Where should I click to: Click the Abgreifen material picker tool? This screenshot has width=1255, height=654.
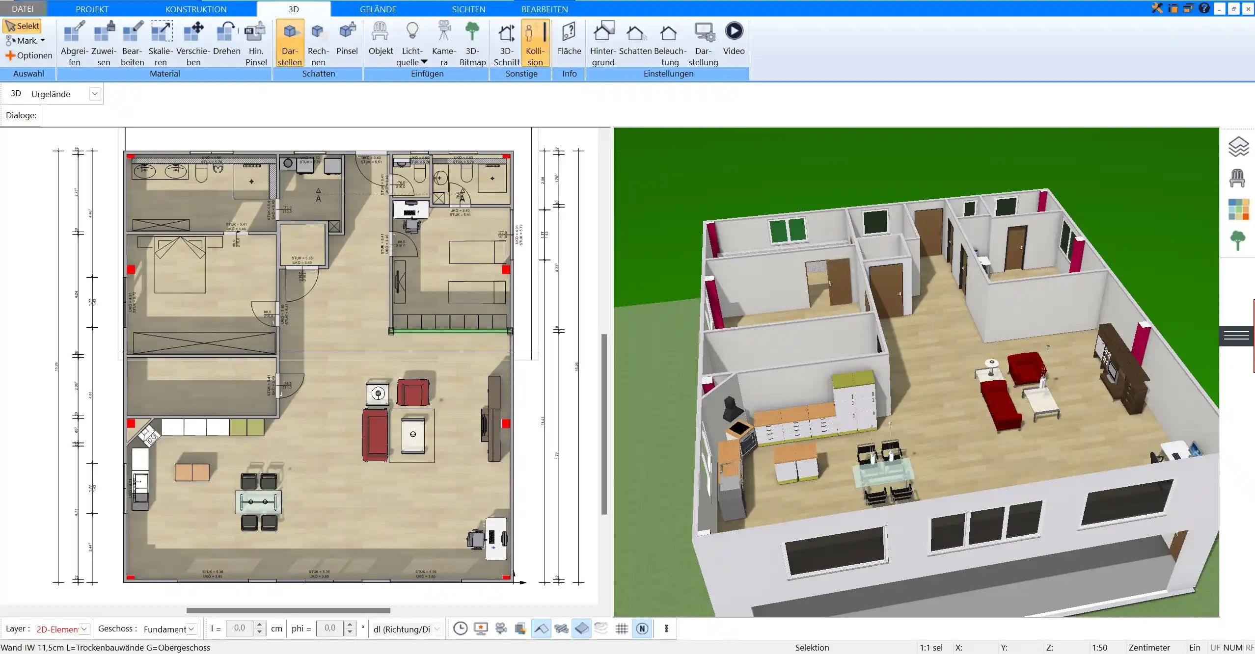pyautogui.click(x=74, y=43)
